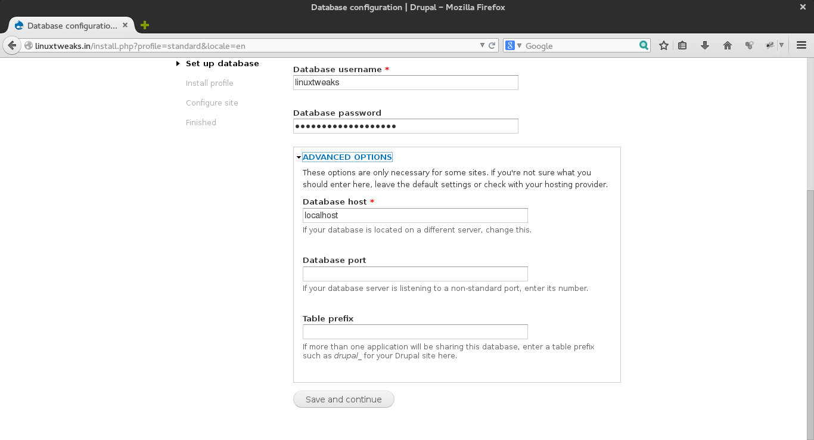The width and height of the screenshot is (814, 440).
Task: Click into Database password field
Action: tap(406, 126)
